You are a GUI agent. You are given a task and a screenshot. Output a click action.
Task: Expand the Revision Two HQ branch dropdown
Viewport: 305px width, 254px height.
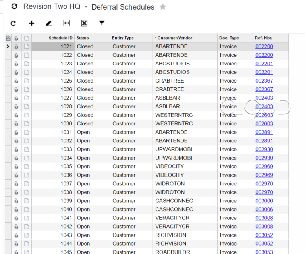[x=86, y=7]
